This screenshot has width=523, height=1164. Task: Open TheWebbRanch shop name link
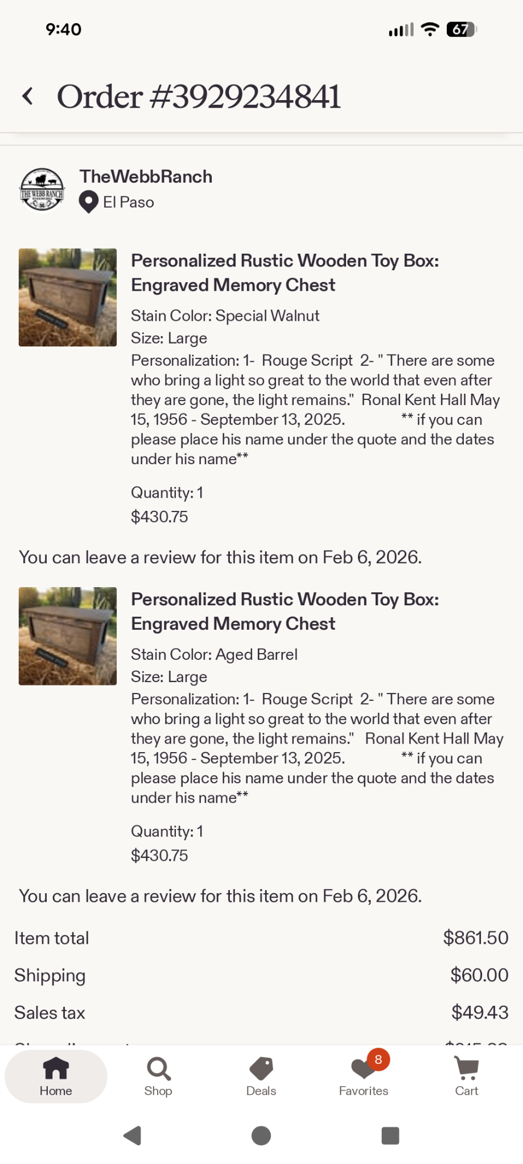click(146, 177)
